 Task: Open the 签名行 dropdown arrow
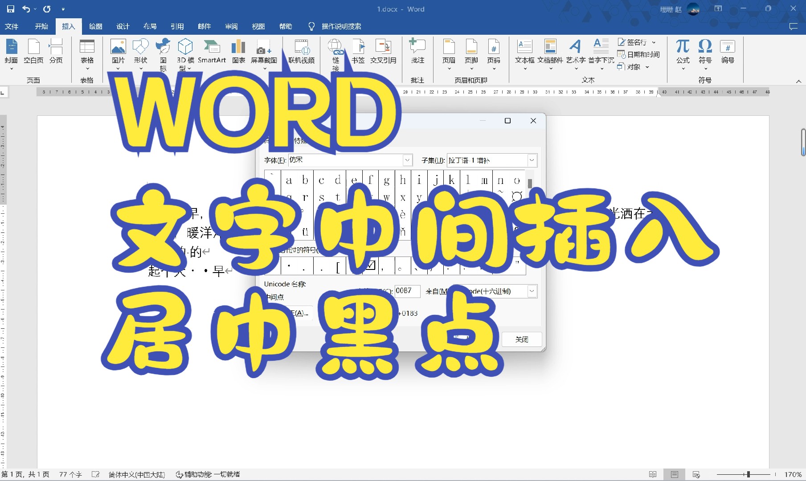654,42
